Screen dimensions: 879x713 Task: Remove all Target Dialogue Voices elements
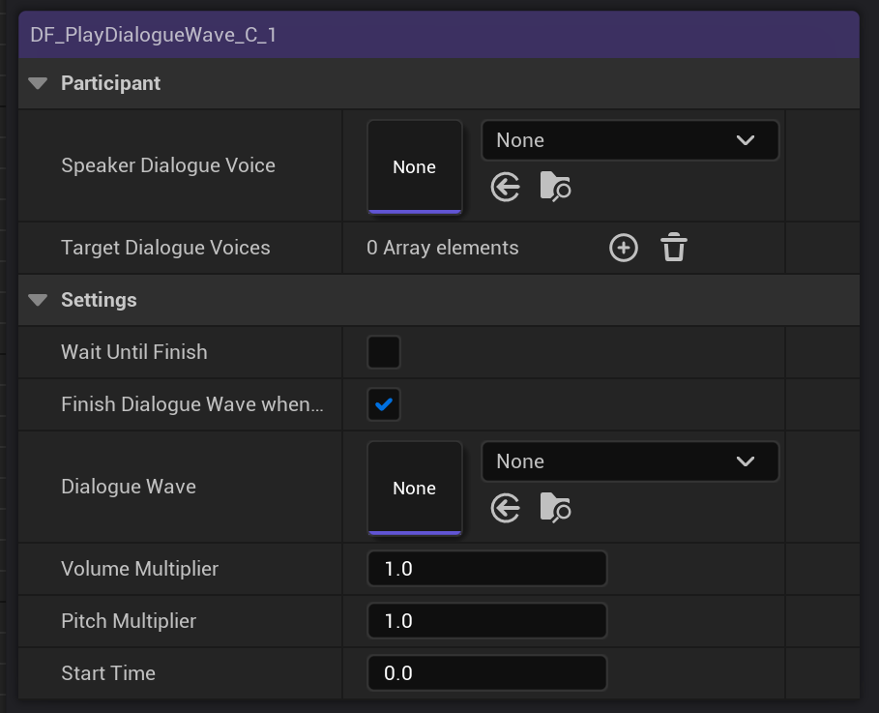pyautogui.click(x=674, y=249)
